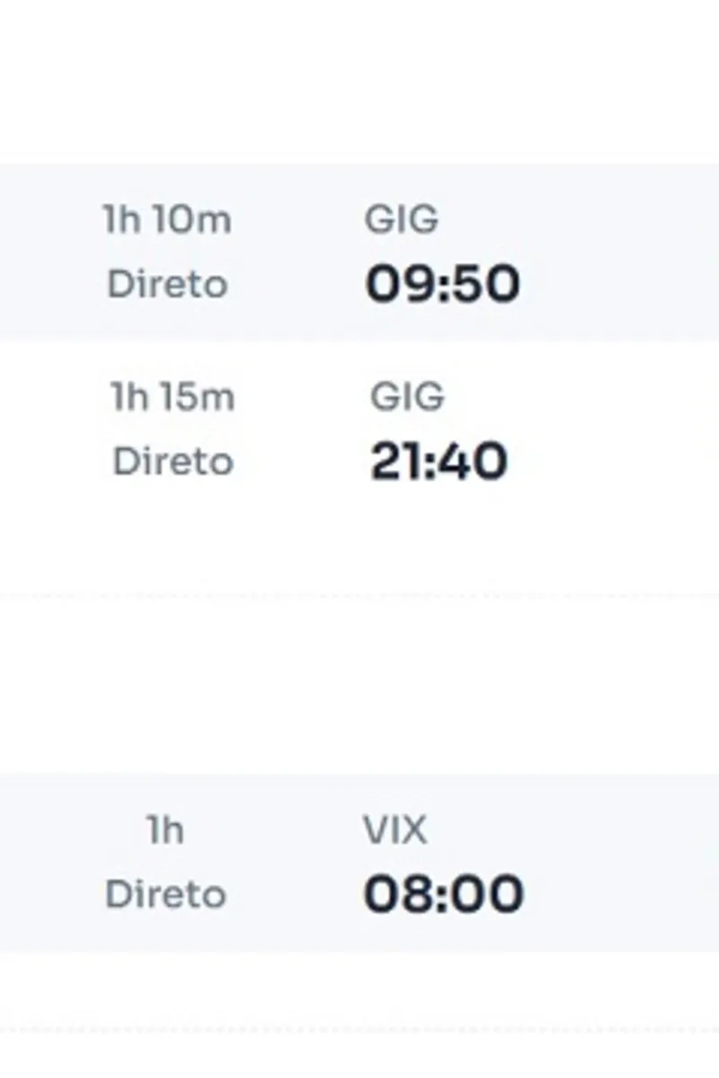Click the dashed divider below the 08:00 flight
The image size is (719, 1078).
click(359, 1029)
